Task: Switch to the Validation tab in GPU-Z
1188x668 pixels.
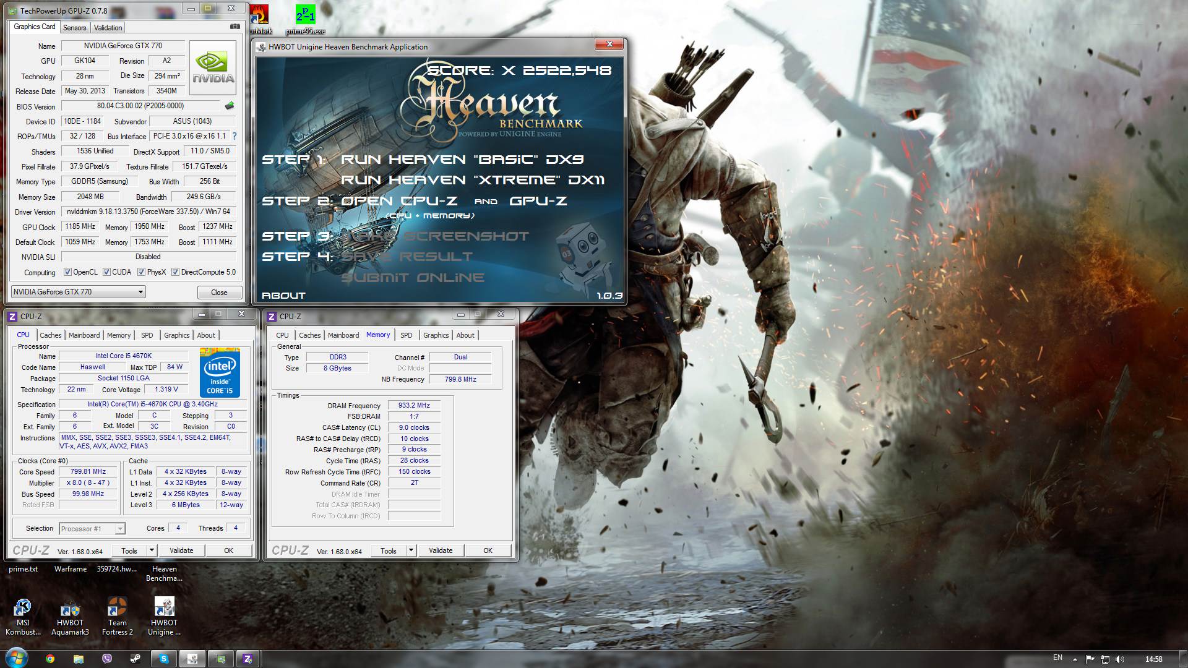Action: pyautogui.click(x=108, y=28)
